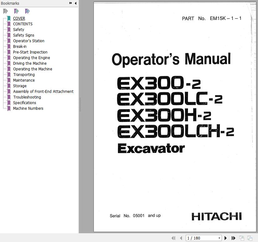
Task: Click the bookmark icon beside Specifications
Action: pos(9,103)
